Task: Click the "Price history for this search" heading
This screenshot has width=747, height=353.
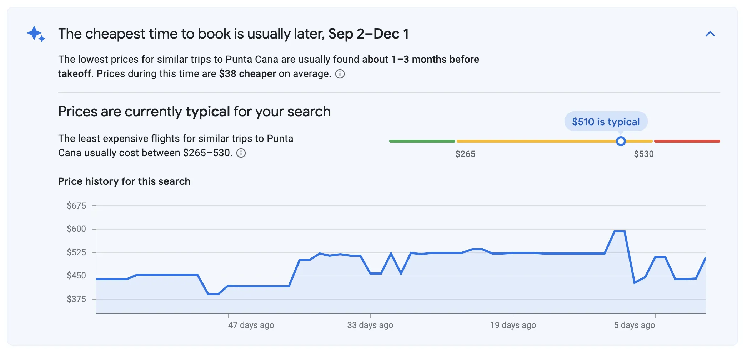Action: [x=124, y=181]
